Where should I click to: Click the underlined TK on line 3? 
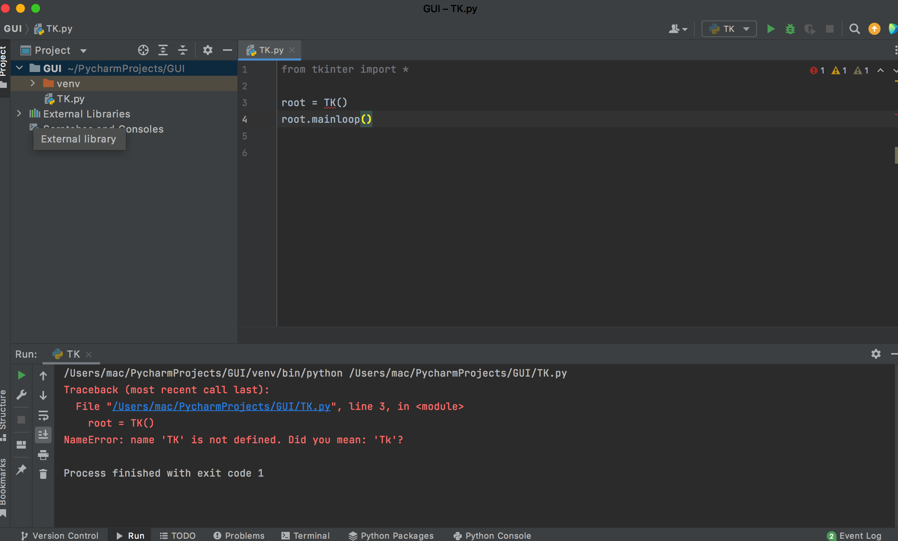tap(330, 103)
